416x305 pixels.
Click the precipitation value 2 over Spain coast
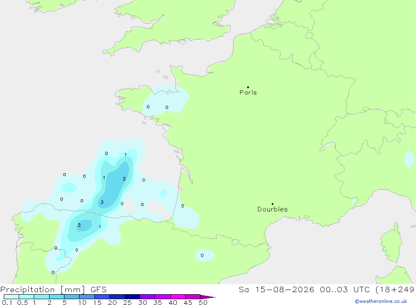tap(79, 225)
